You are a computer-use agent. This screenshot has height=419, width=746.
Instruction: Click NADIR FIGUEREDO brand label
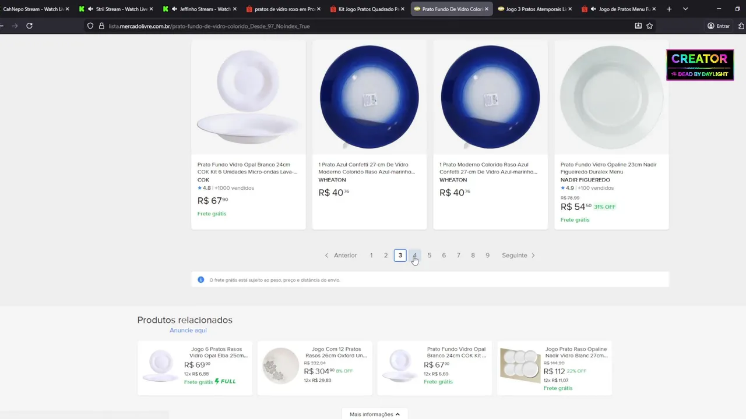[x=585, y=180]
